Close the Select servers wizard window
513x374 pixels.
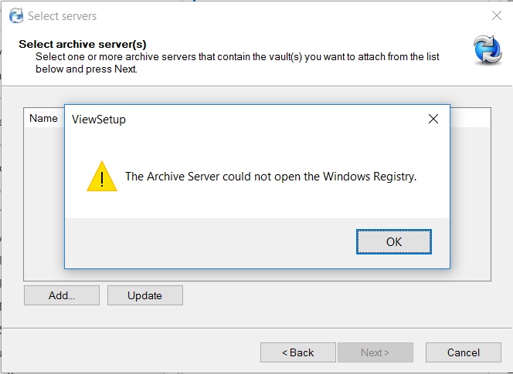pos(497,15)
